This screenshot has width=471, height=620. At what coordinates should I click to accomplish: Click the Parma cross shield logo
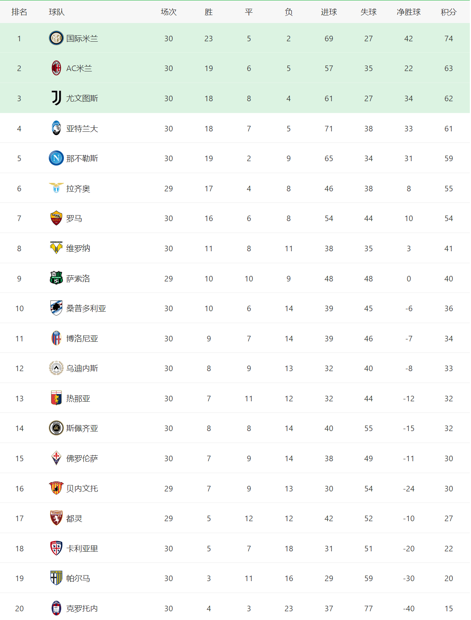(x=56, y=578)
